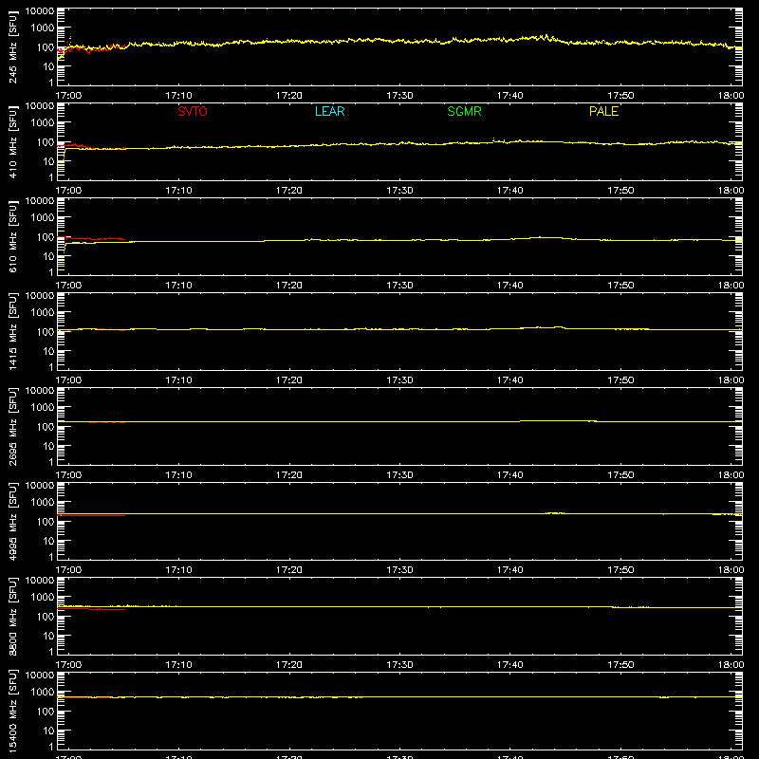Click the 10 y-axis label of 15400 MHz plot
The image size is (759, 759).
tap(48, 731)
